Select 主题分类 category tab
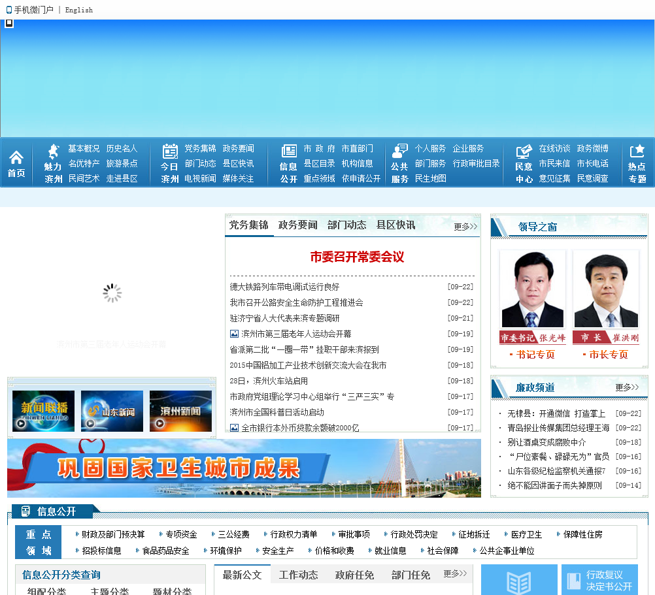Image resolution: width=655 pixels, height=595 pixels. 109,591
